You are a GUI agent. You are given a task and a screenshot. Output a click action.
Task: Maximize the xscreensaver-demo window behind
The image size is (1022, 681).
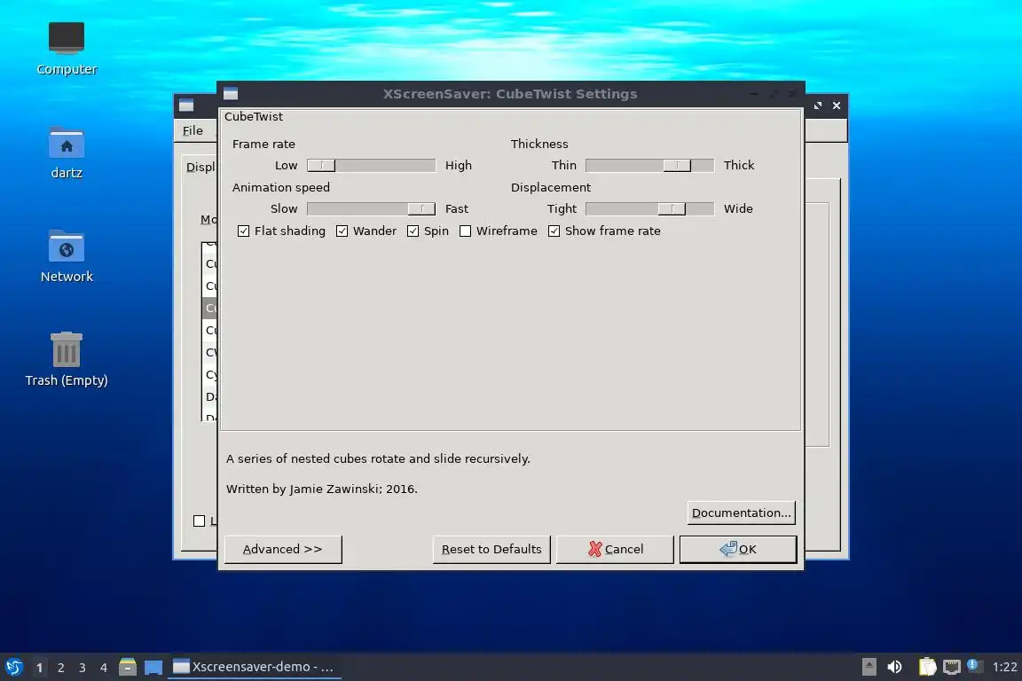818,106
